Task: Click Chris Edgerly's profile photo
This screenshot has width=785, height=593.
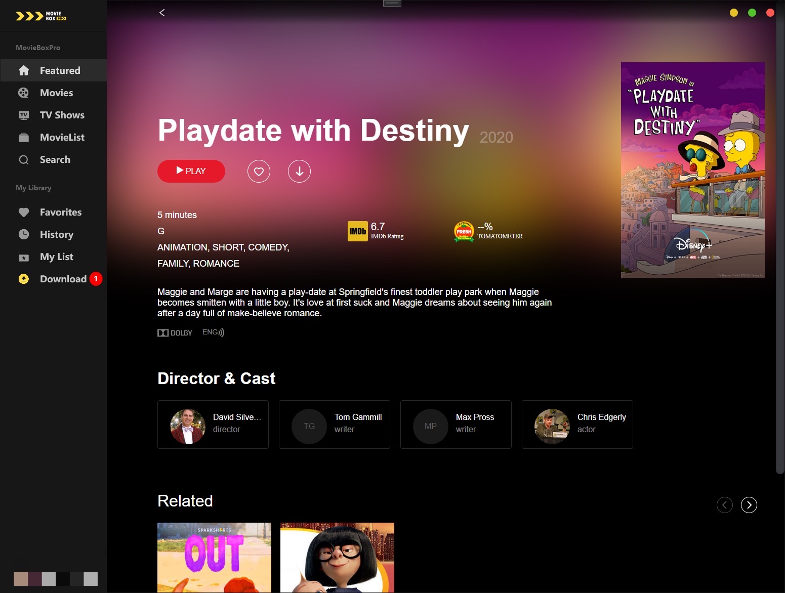Action: 552,427
